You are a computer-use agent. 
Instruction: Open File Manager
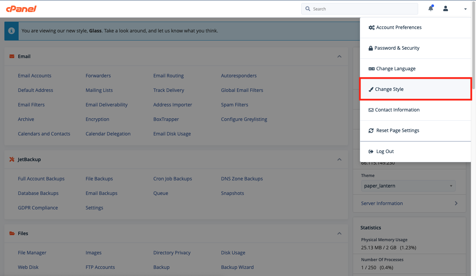(32, 253)
